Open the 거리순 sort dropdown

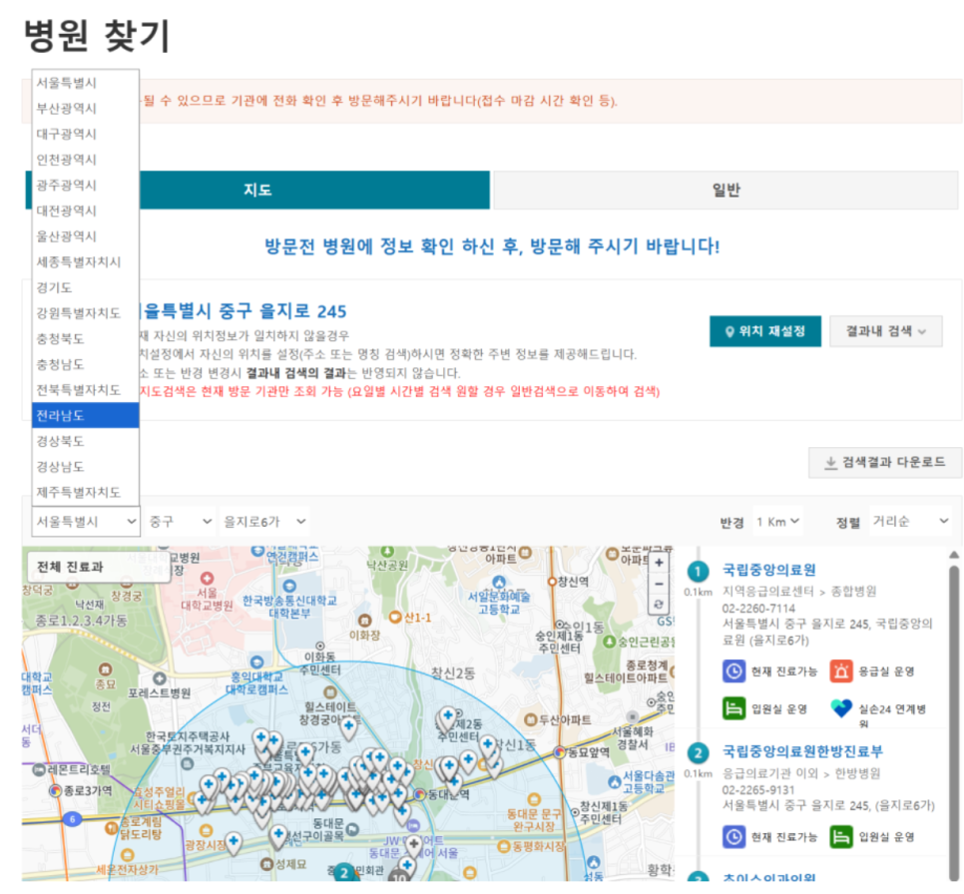click(910, 522)
